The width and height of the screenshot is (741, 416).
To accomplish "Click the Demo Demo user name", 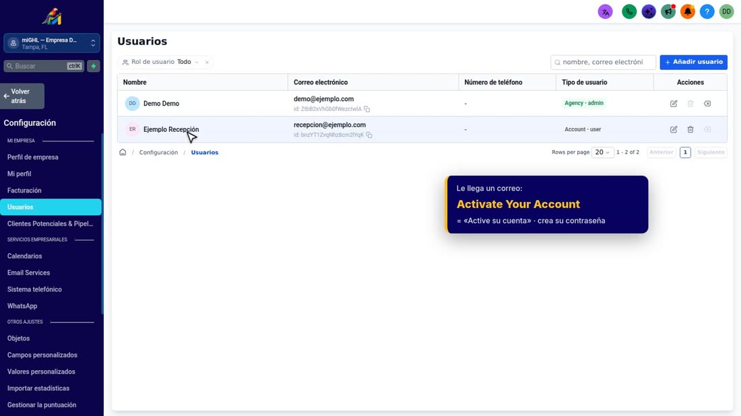I will (x=161, y=104).
